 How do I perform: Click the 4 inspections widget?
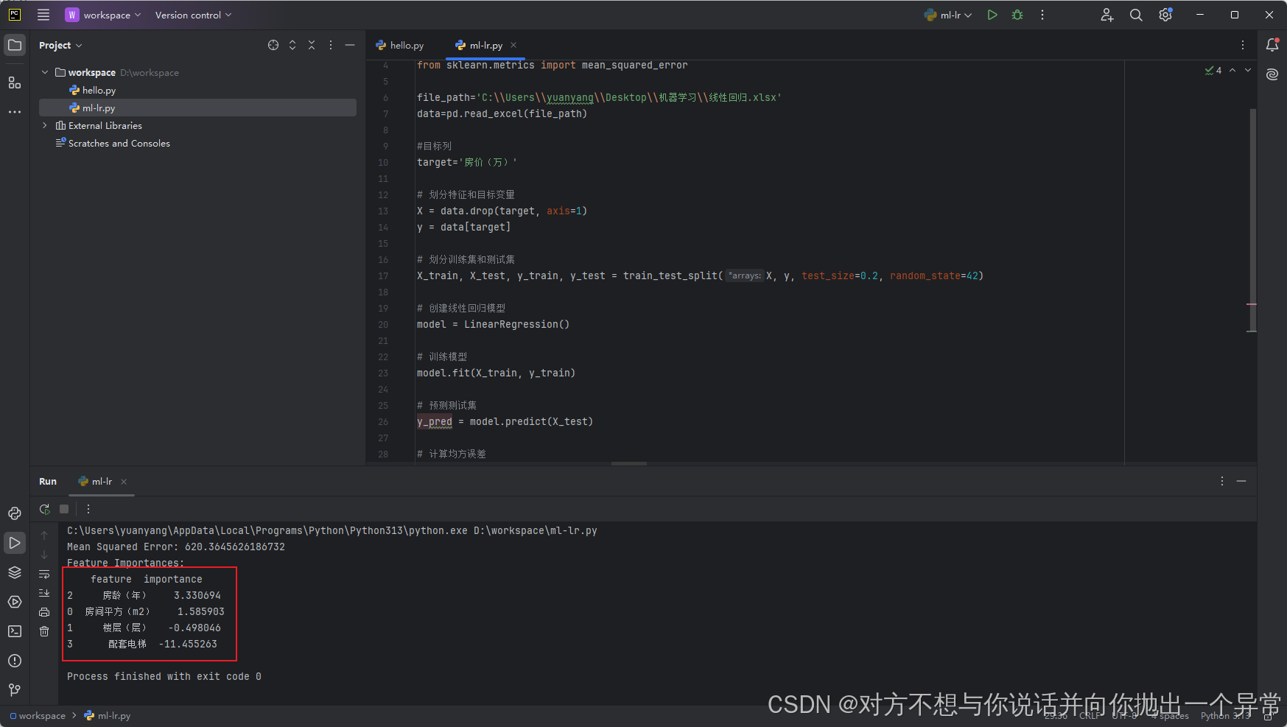(x=1213, y=70)
